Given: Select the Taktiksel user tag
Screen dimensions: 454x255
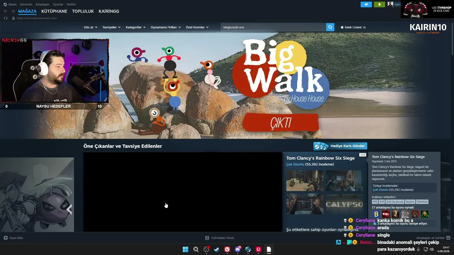Looking at the screenshot, I should (x=422, y=202).
